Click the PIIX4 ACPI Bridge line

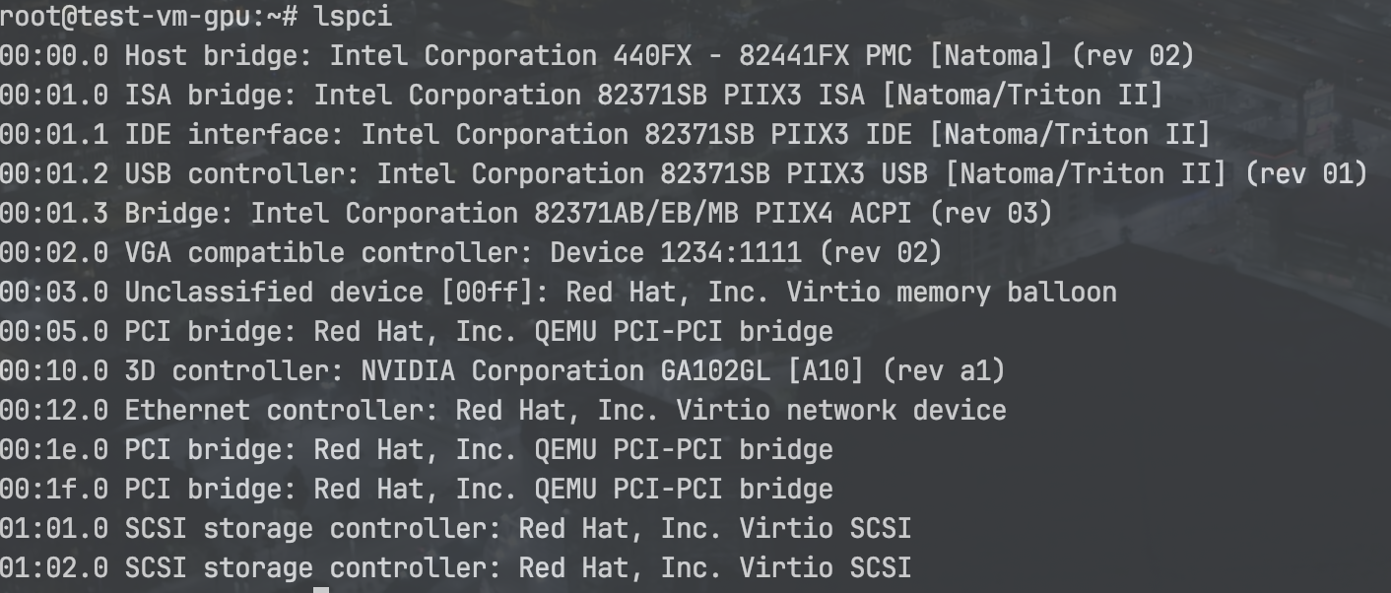pos(525,213)
